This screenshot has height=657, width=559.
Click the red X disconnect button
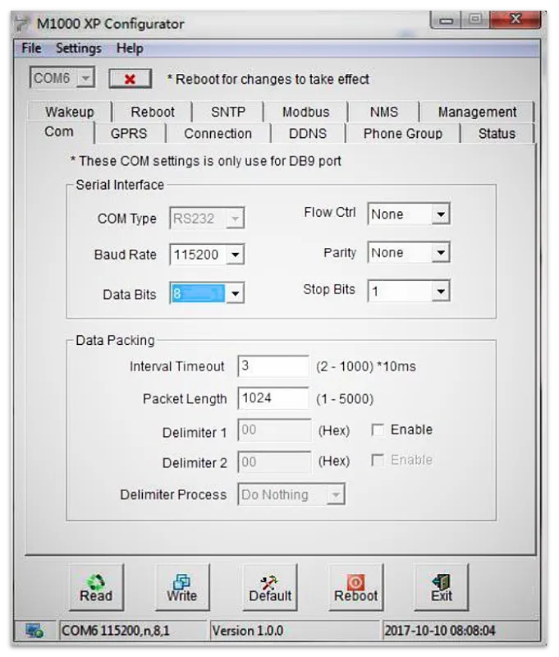click(x=130, y=79)
